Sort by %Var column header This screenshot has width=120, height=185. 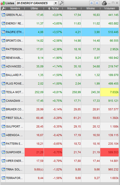53,8
